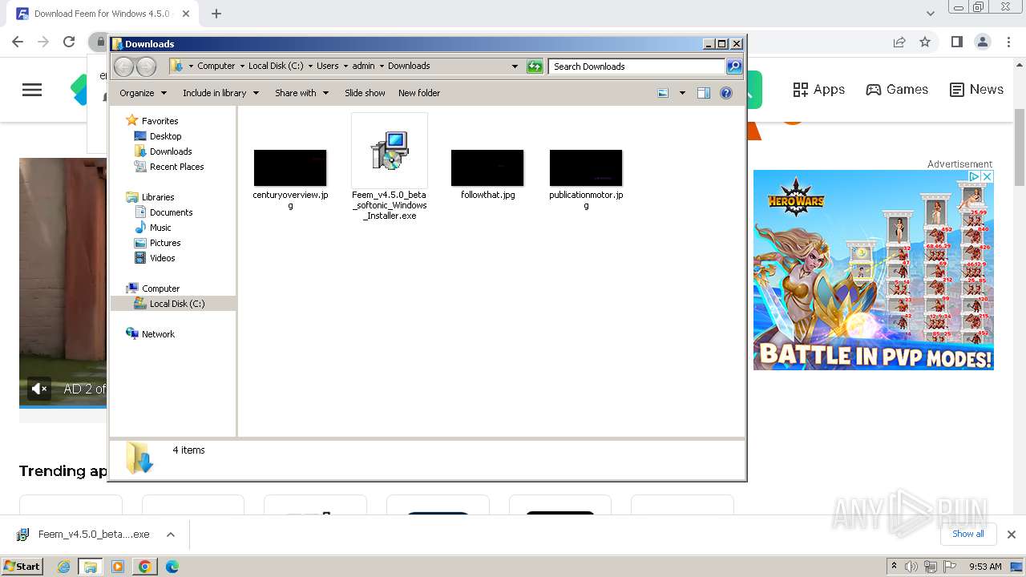
Task: Select Documents library
Action: pos(171,212)
